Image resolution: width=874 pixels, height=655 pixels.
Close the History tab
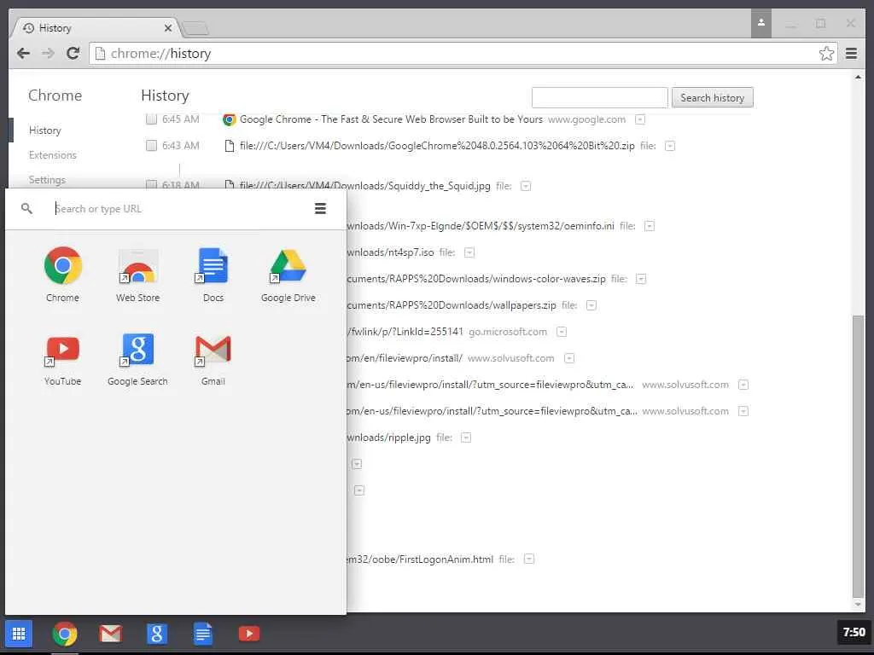point(168,28)
